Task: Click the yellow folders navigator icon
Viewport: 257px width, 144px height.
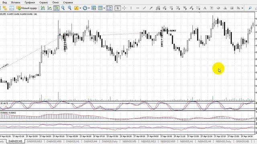Action: 5,8
